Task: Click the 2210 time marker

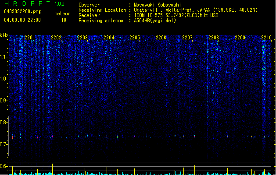Action: 266,38
